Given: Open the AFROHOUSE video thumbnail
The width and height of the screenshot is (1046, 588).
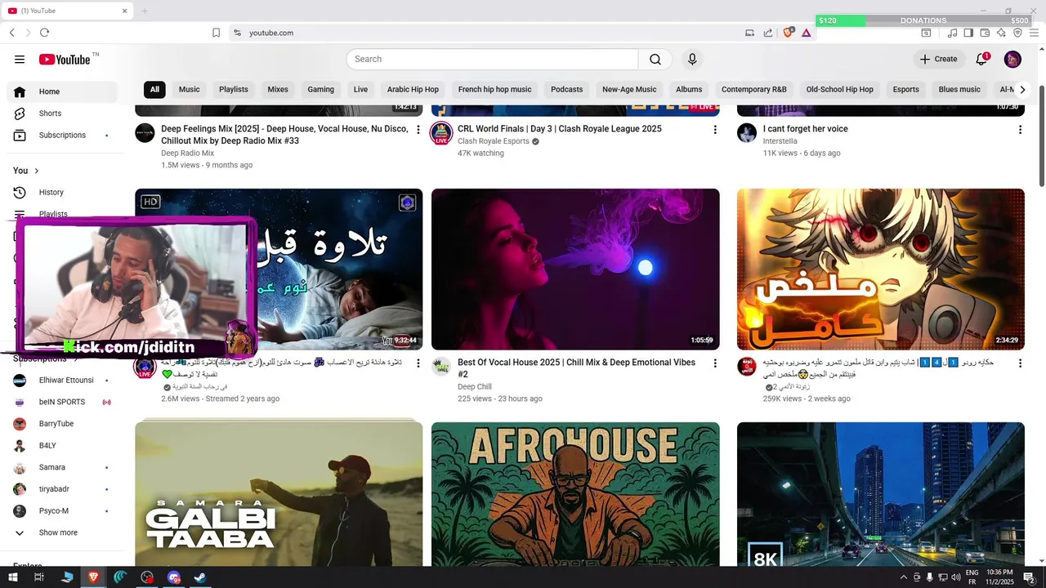Looking at the screenshot, I should (x=575, y=494).
